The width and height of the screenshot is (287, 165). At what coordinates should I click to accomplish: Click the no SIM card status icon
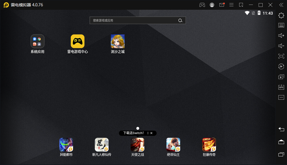coord(253,13)
